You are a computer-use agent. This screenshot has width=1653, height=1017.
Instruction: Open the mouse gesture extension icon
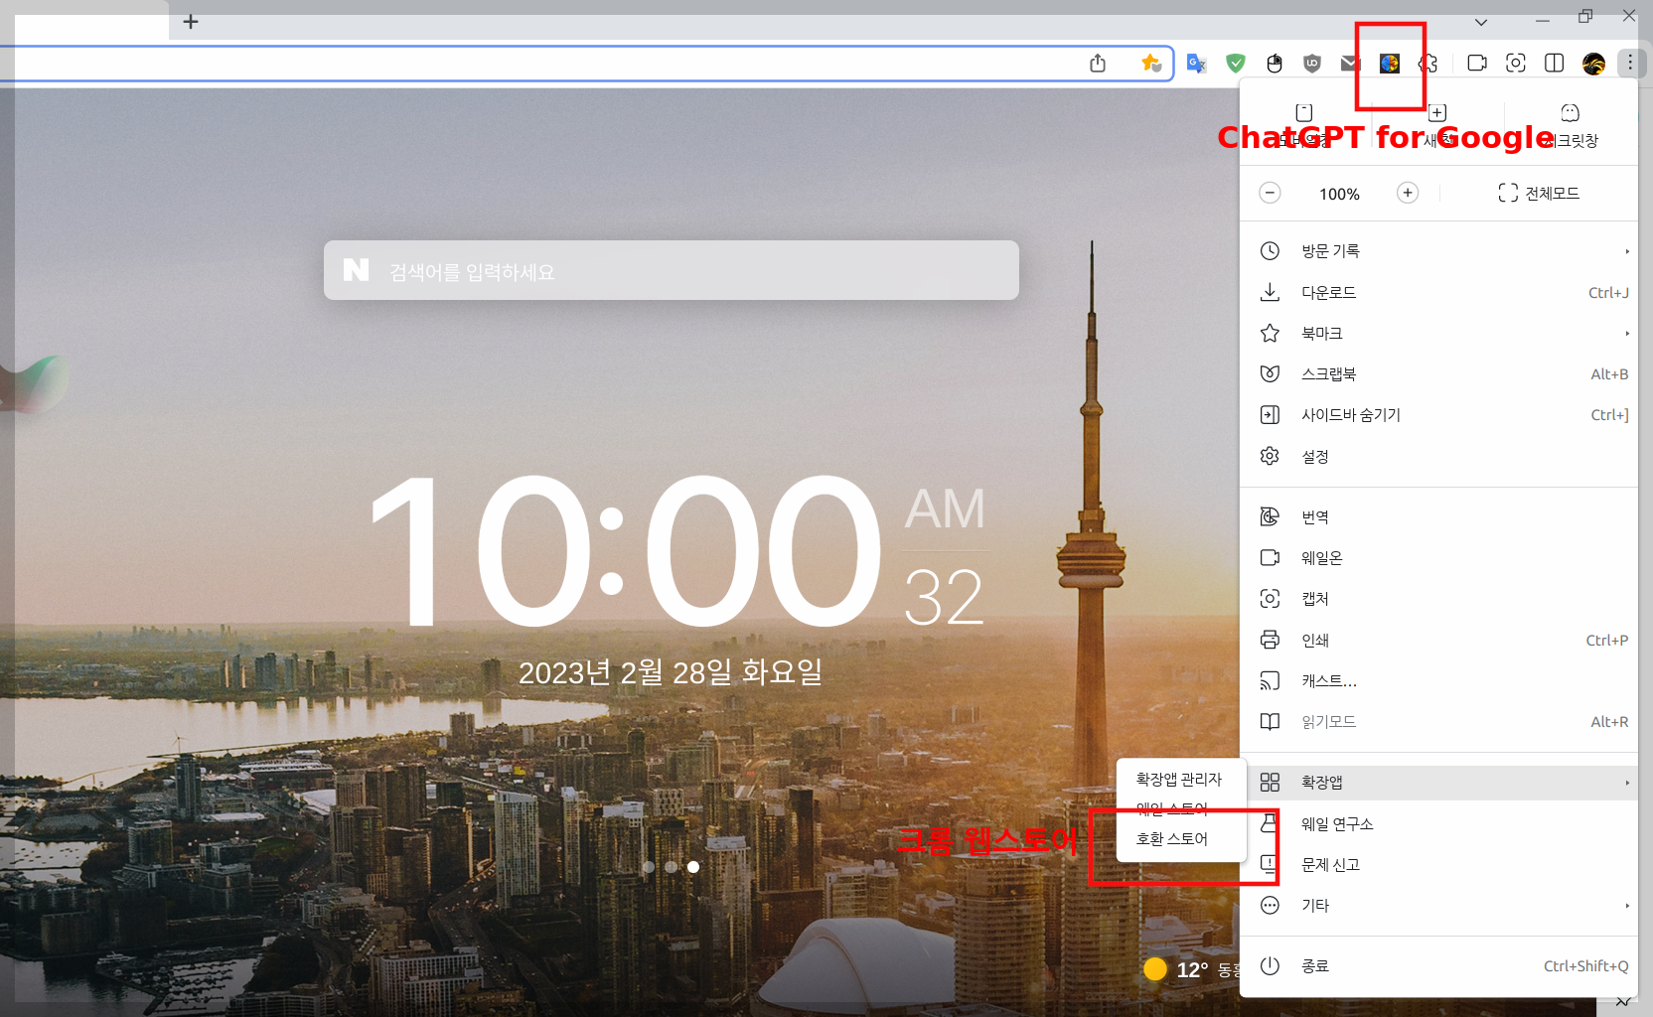coord(1275,64)
